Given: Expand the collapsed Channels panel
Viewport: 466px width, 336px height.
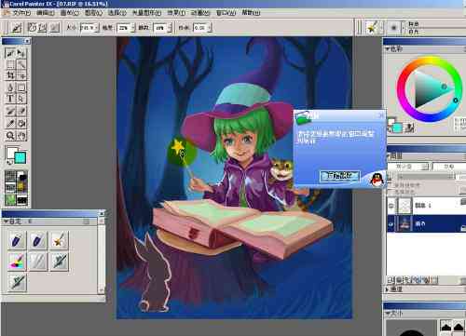Looking at the screenshot, I should point(388,289).
